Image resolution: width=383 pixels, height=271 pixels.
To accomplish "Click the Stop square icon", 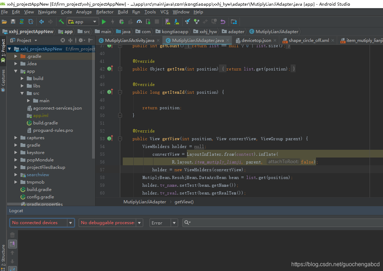I will 157,22.
